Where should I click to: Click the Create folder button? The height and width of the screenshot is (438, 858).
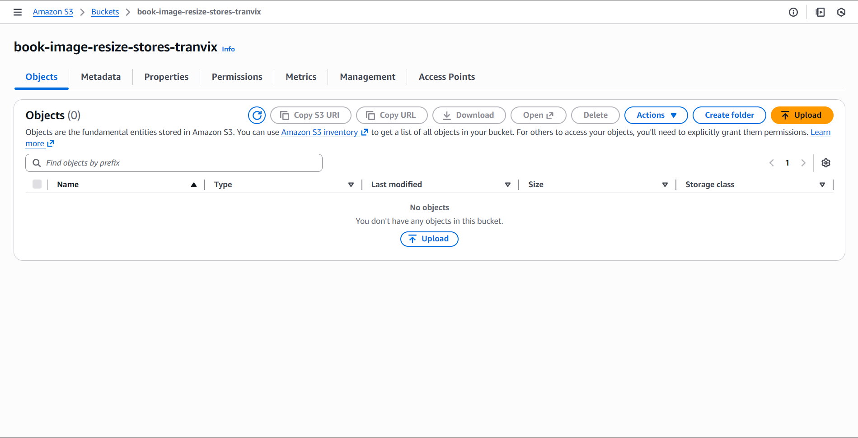click(x=729, y=115)
